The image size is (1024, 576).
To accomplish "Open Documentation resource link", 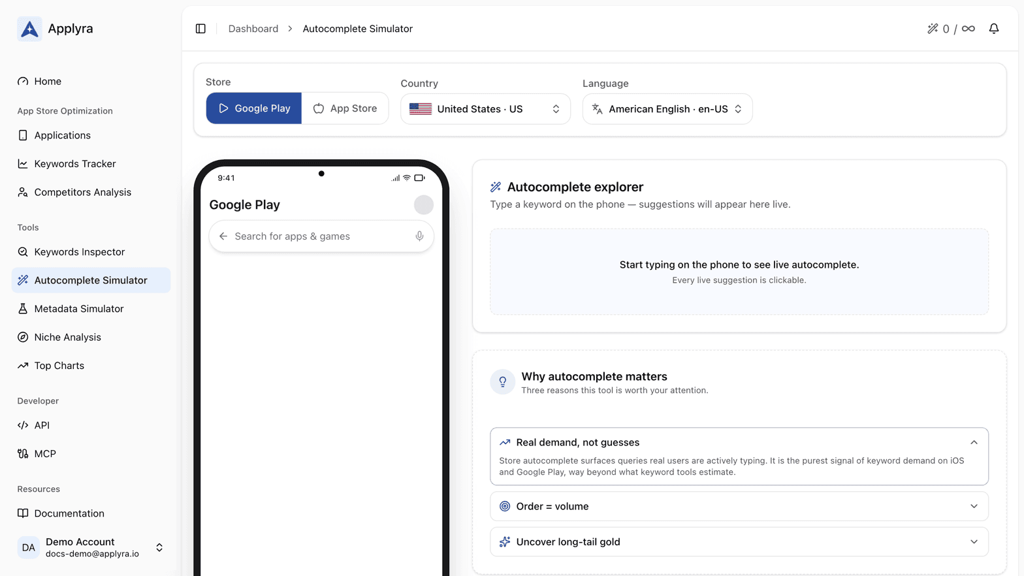I will 91,513.
